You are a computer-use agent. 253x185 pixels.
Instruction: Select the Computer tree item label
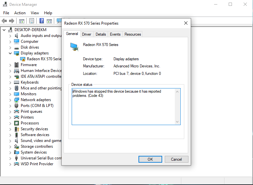tap(30, 41)
